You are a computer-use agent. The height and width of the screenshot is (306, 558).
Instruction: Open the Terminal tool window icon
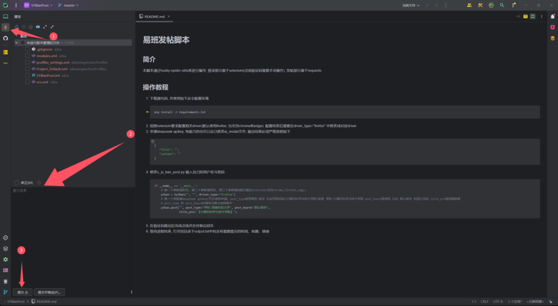(5, 270)
